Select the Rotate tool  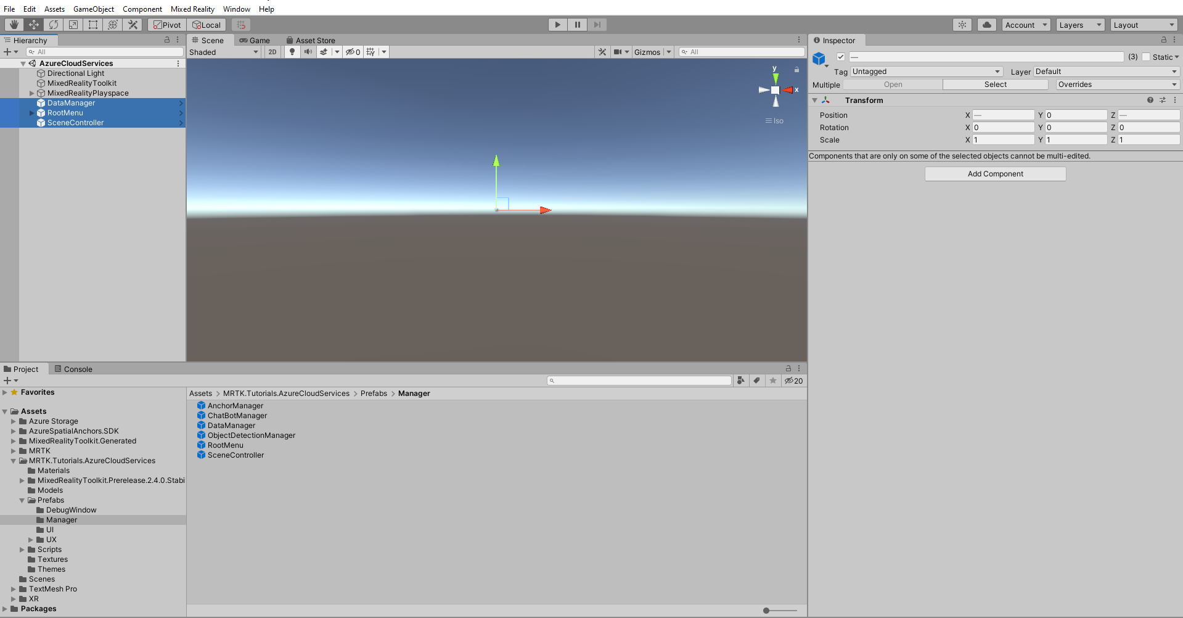coord(53,25)
